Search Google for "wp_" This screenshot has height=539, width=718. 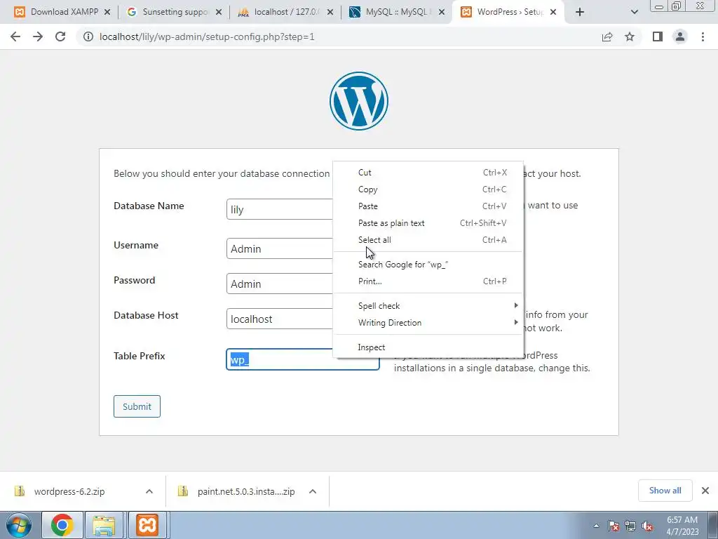pyautogui.click(x=428, y=265)
